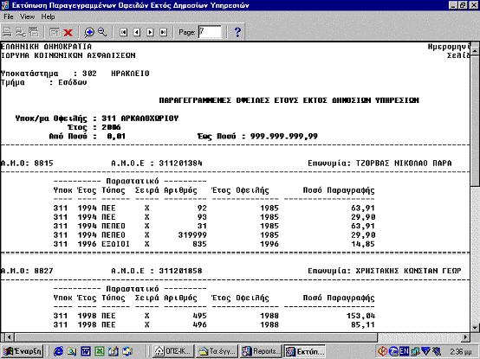Advance to the next page

(150, 32)
